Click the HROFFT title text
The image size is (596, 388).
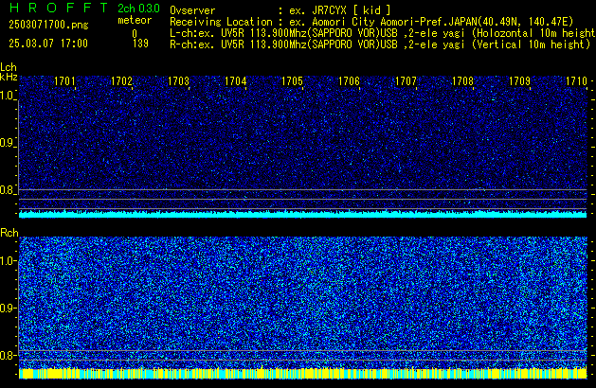click(59, 8)
